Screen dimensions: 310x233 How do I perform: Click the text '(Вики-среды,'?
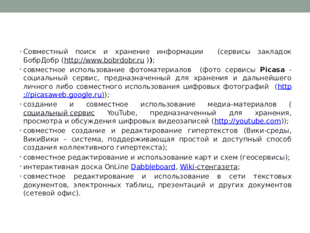[x=267, y=131]
